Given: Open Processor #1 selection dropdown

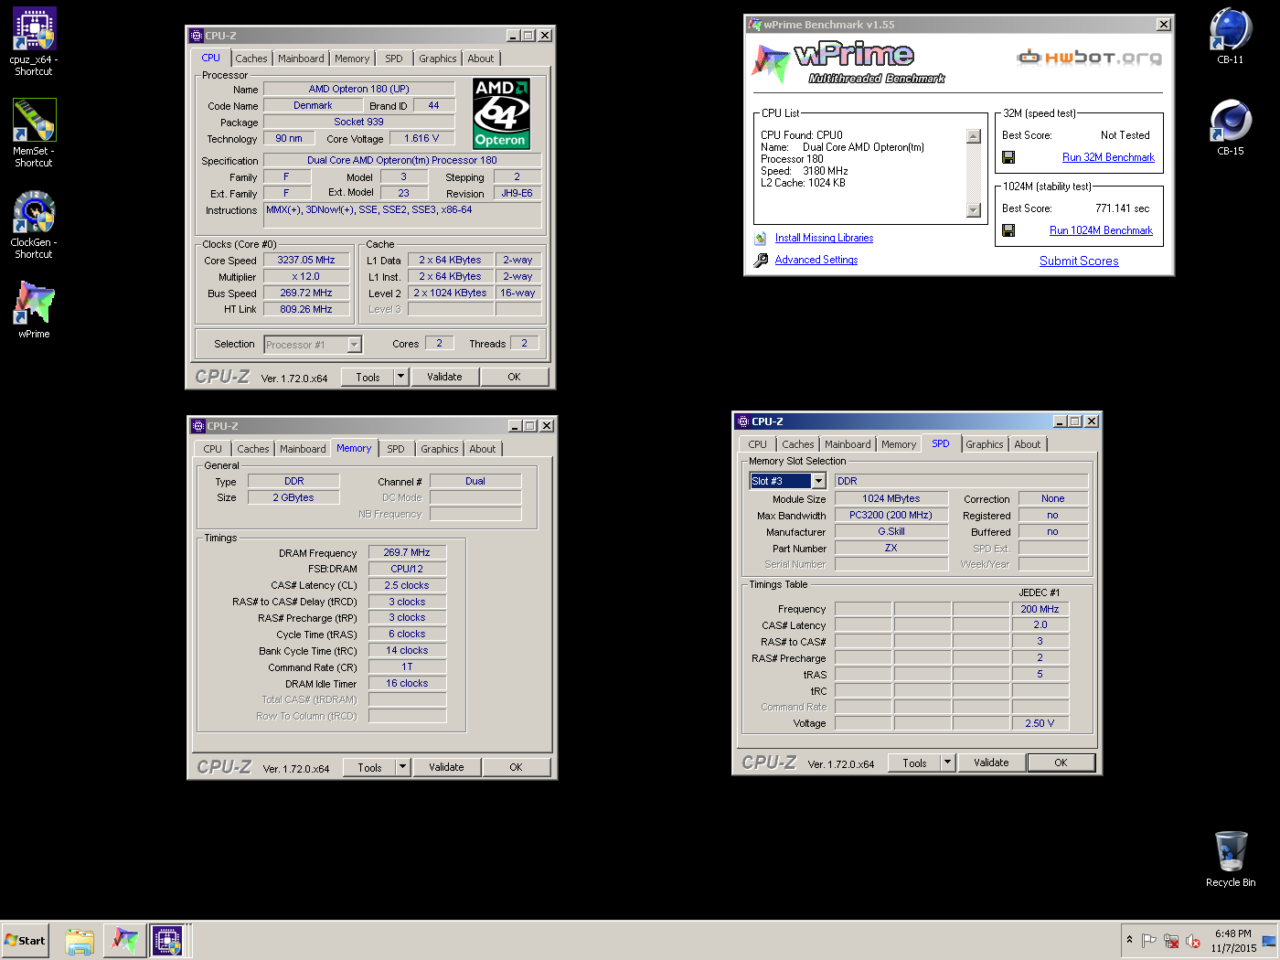Looking at the screenshot, I should coord(354,345).
